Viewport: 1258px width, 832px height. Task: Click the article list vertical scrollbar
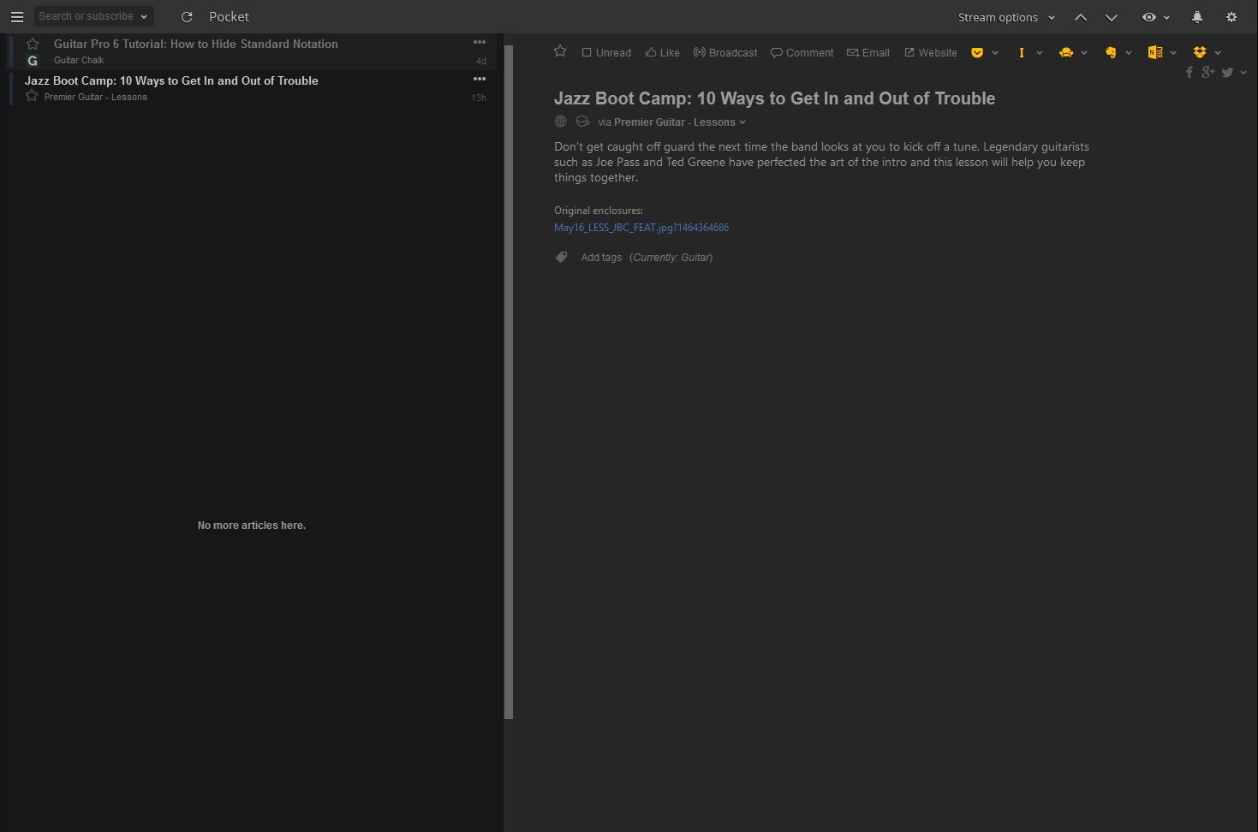pos(509,381)
